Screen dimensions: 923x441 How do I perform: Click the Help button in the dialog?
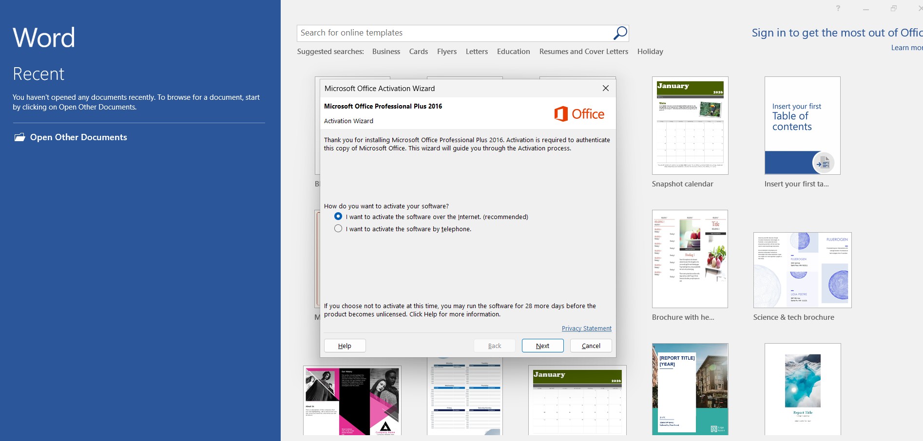click(x=345, y=346)
